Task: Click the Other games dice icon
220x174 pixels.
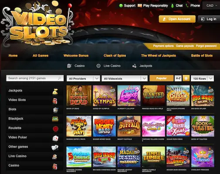Action: pyautogui.click(x=55, y=147)
